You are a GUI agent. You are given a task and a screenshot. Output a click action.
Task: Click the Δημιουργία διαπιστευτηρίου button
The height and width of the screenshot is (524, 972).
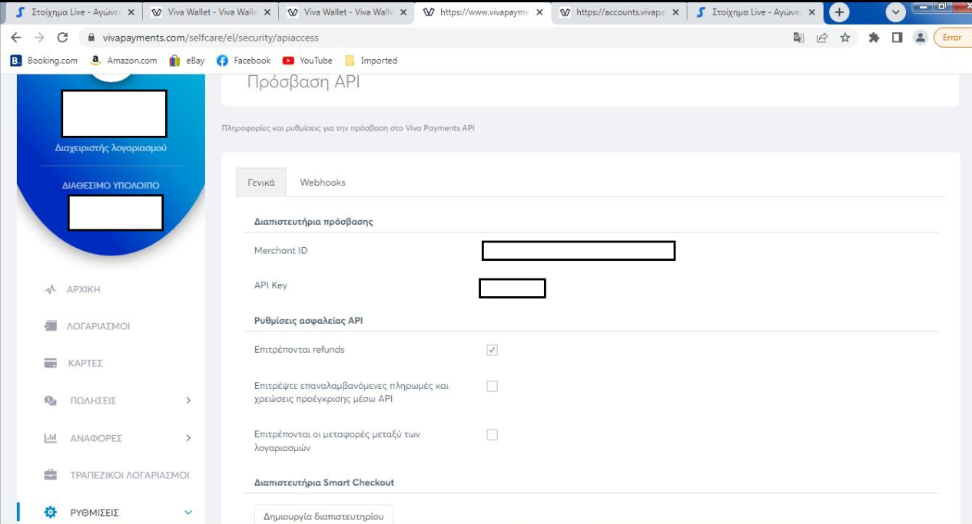(x=323, y=516)
